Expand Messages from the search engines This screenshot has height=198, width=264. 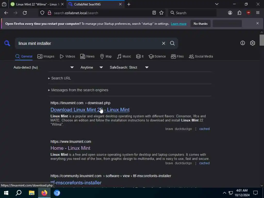[x=78, y=90]
